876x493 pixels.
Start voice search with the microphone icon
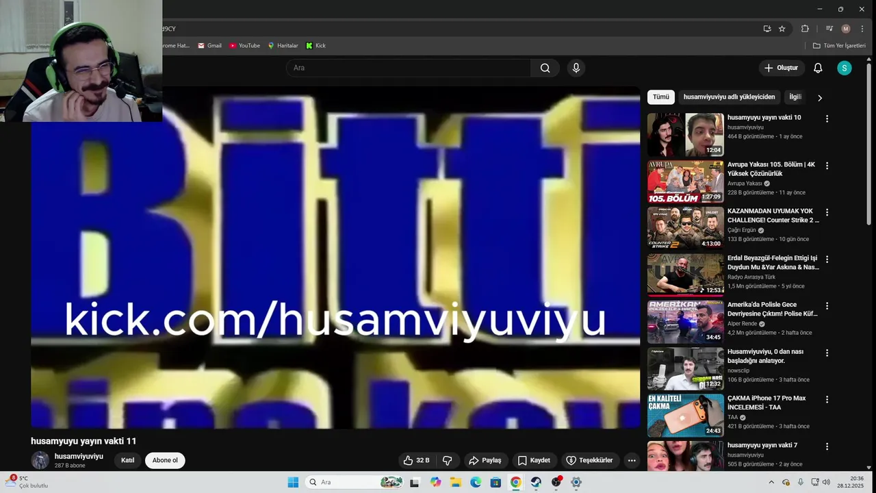point(576,68)
